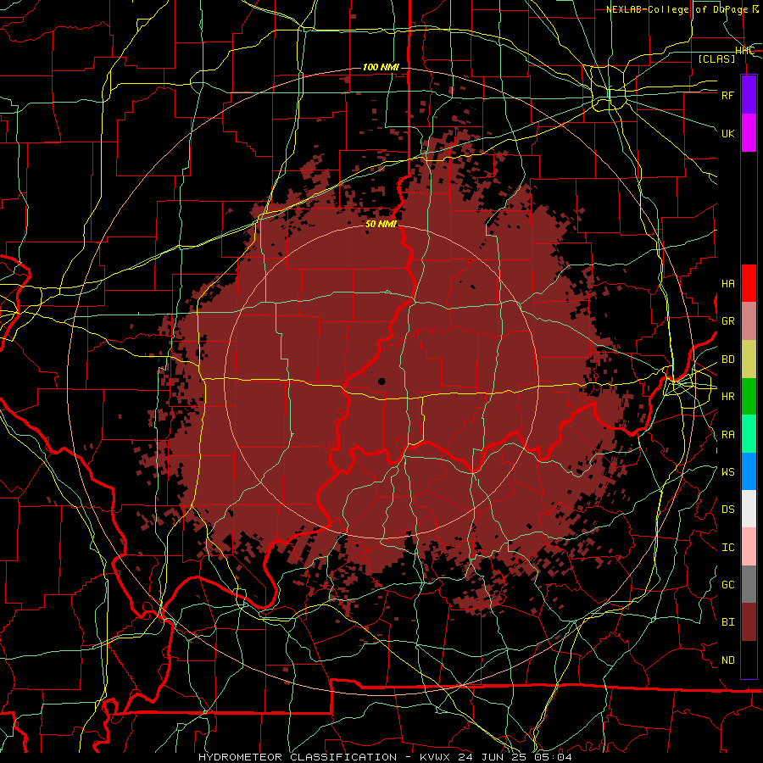This screenshot has height=763, width=763.
Task: Click the UK legend label
Action: coord(727,133)
